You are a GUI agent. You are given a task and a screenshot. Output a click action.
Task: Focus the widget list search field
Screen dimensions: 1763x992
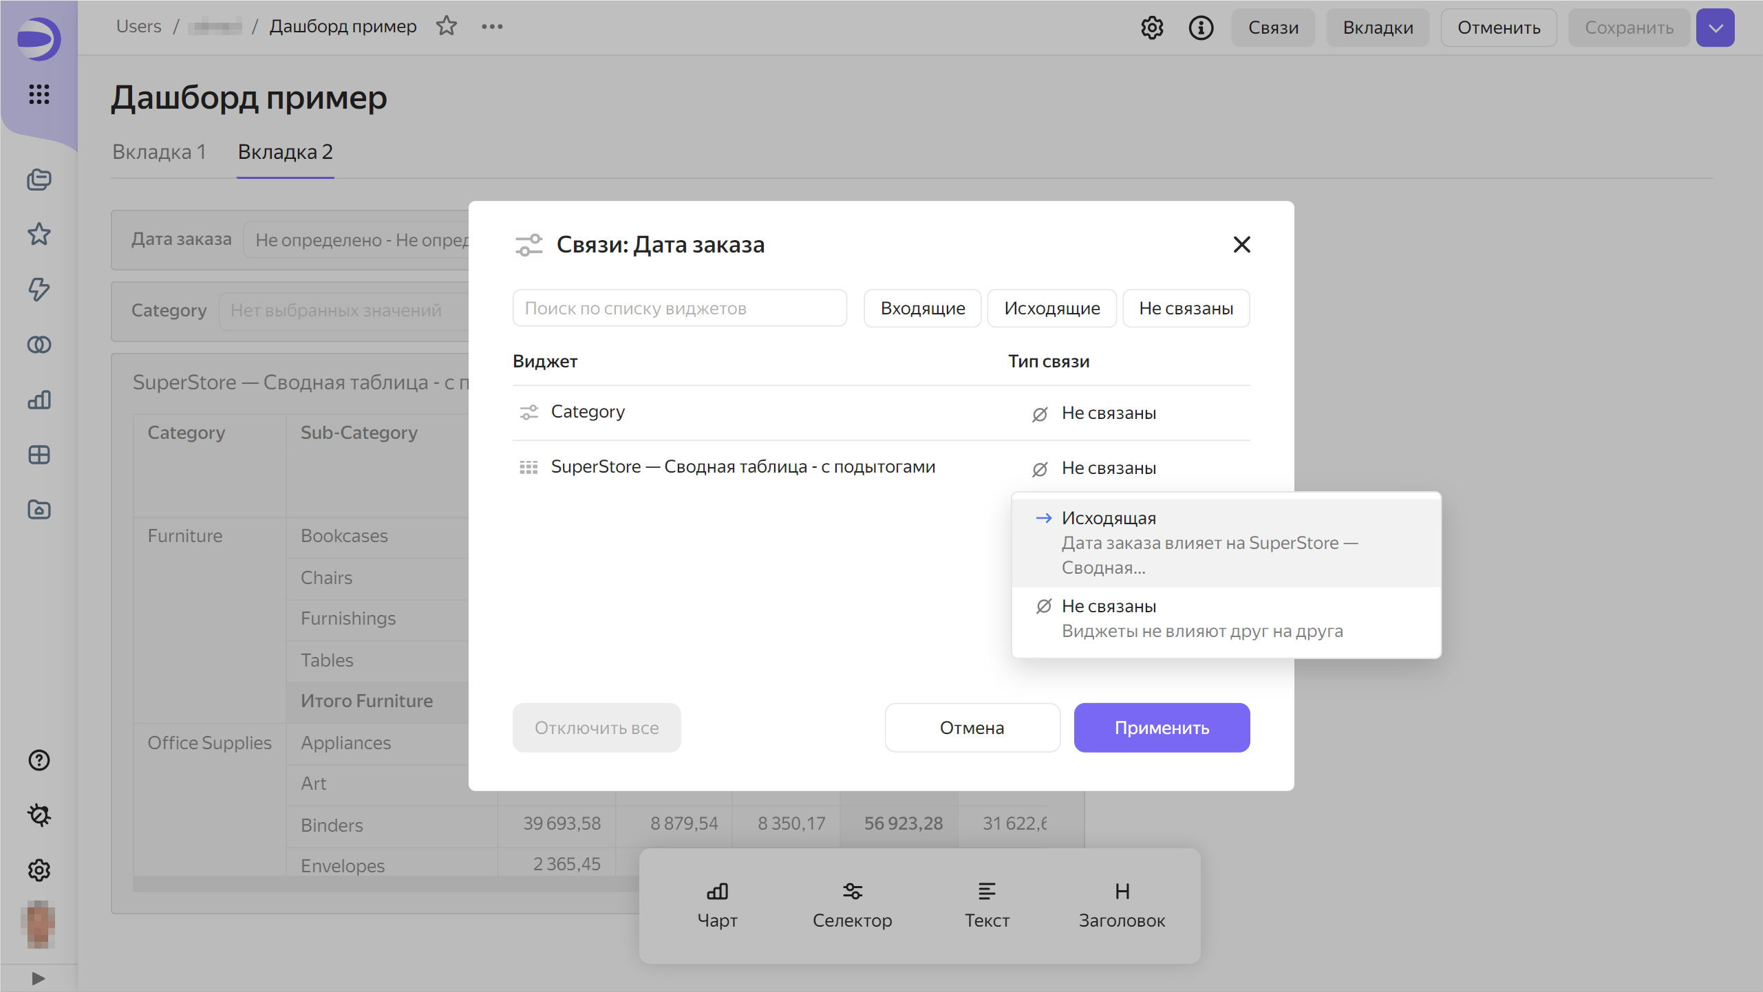point(679,308)
